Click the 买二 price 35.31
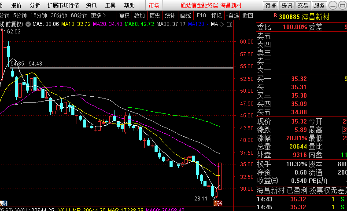 coord(299,87)
